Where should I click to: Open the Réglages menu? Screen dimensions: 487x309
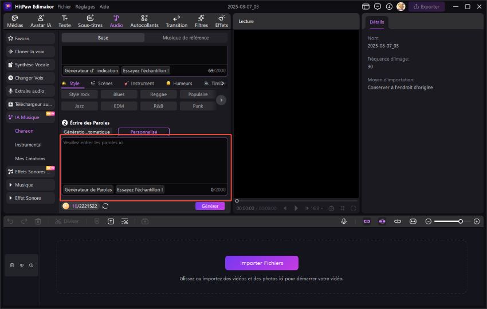(85, 6)
